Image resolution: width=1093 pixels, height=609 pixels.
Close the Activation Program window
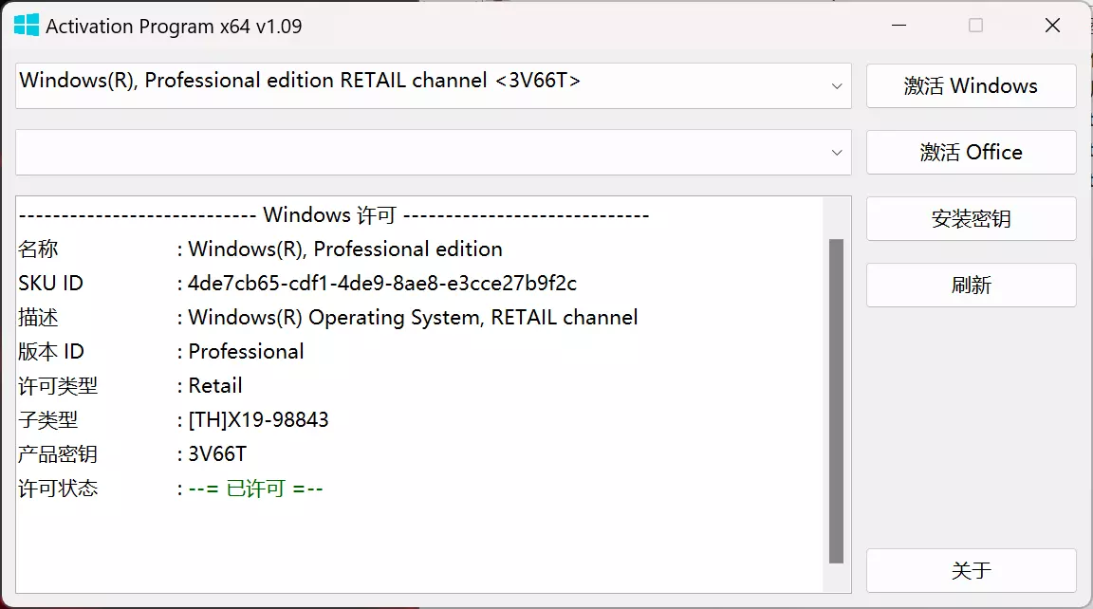coord(1052,26)
